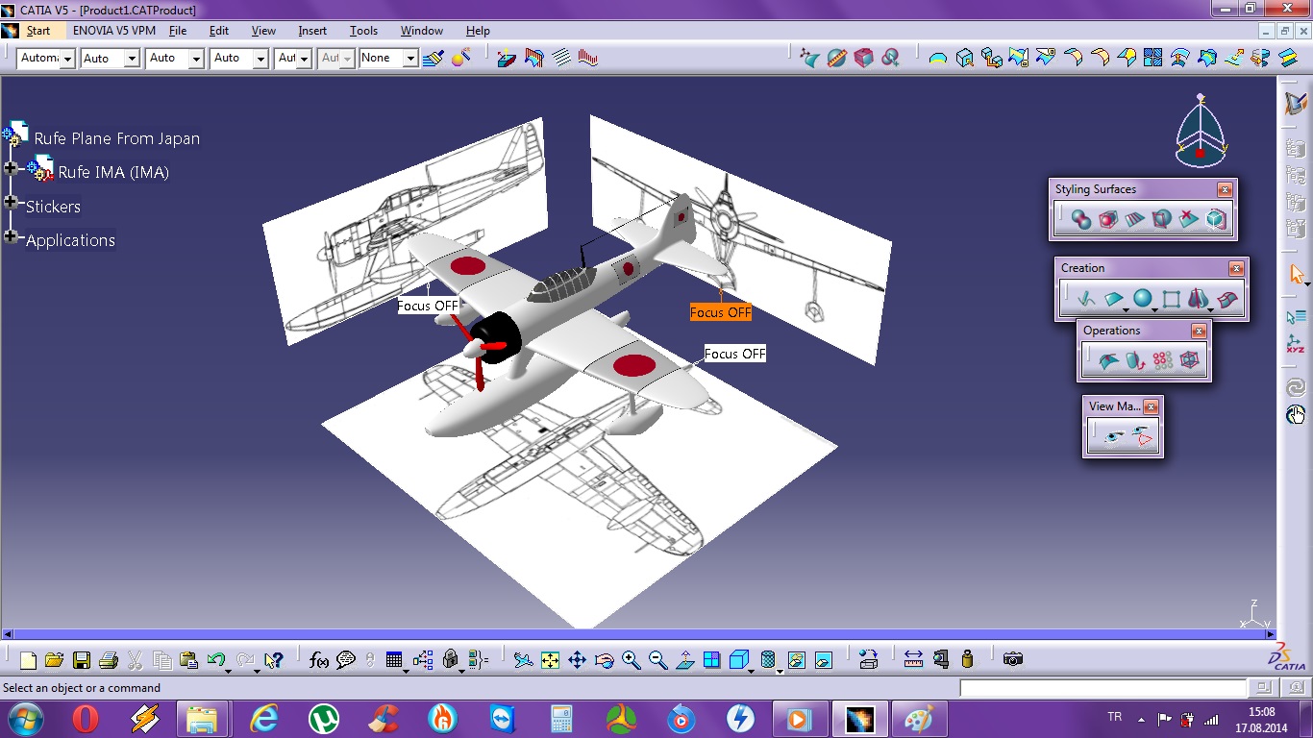This screenshot has width=1313, height=738.
Task: Activate the What's This help icon
Action: pos(273,660)
